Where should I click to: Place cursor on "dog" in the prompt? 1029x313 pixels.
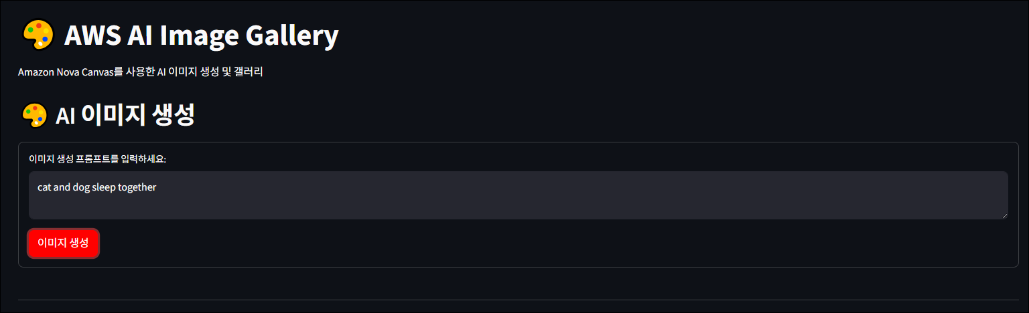point(81,187)
